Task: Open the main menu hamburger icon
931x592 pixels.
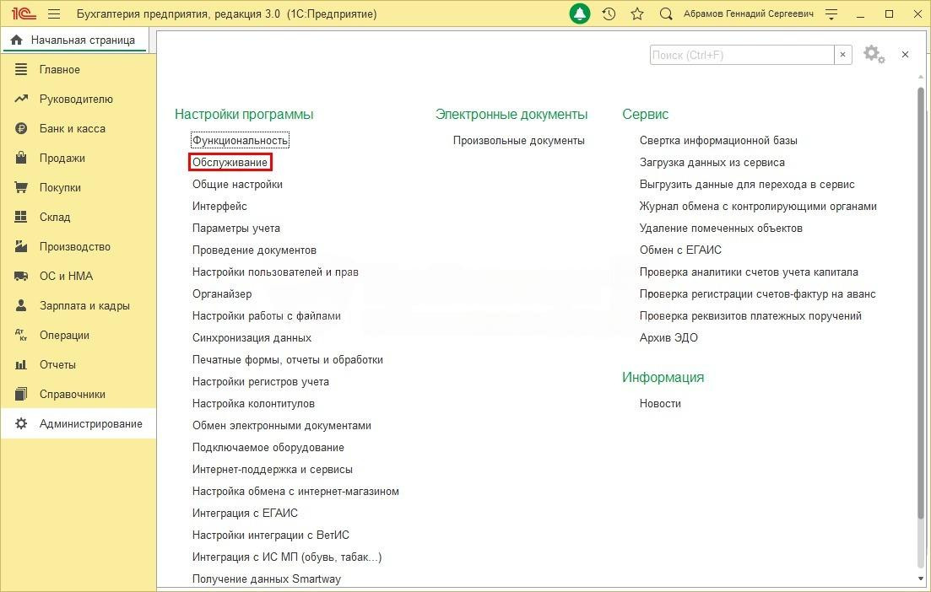Action: point(54,13)
